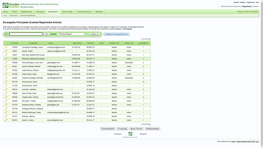Open the edit pencil for Skywalker, Anakin
Screen dimensions: 263x148
tap(6, 101)
